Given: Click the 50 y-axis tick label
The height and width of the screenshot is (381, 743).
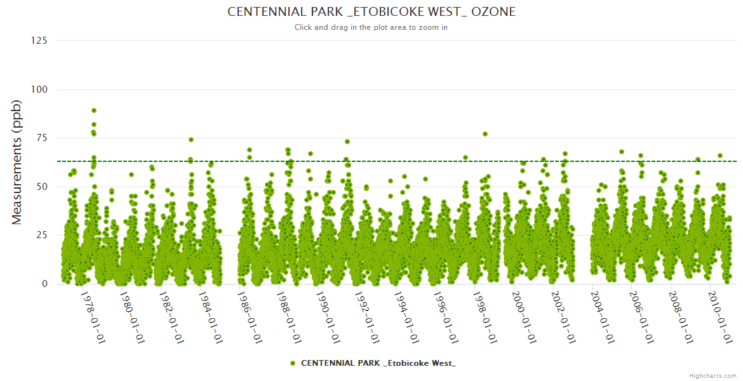Looking at the screenshot, I should pos(42,187).
